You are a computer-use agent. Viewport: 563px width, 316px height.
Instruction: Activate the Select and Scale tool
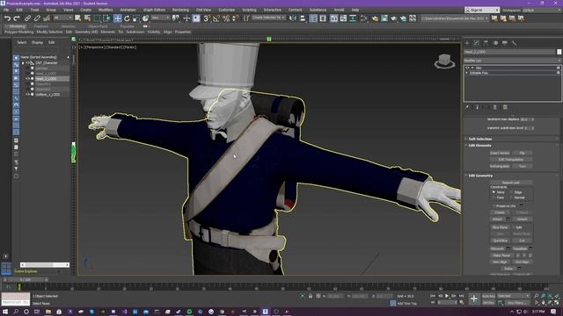(135, 18)
